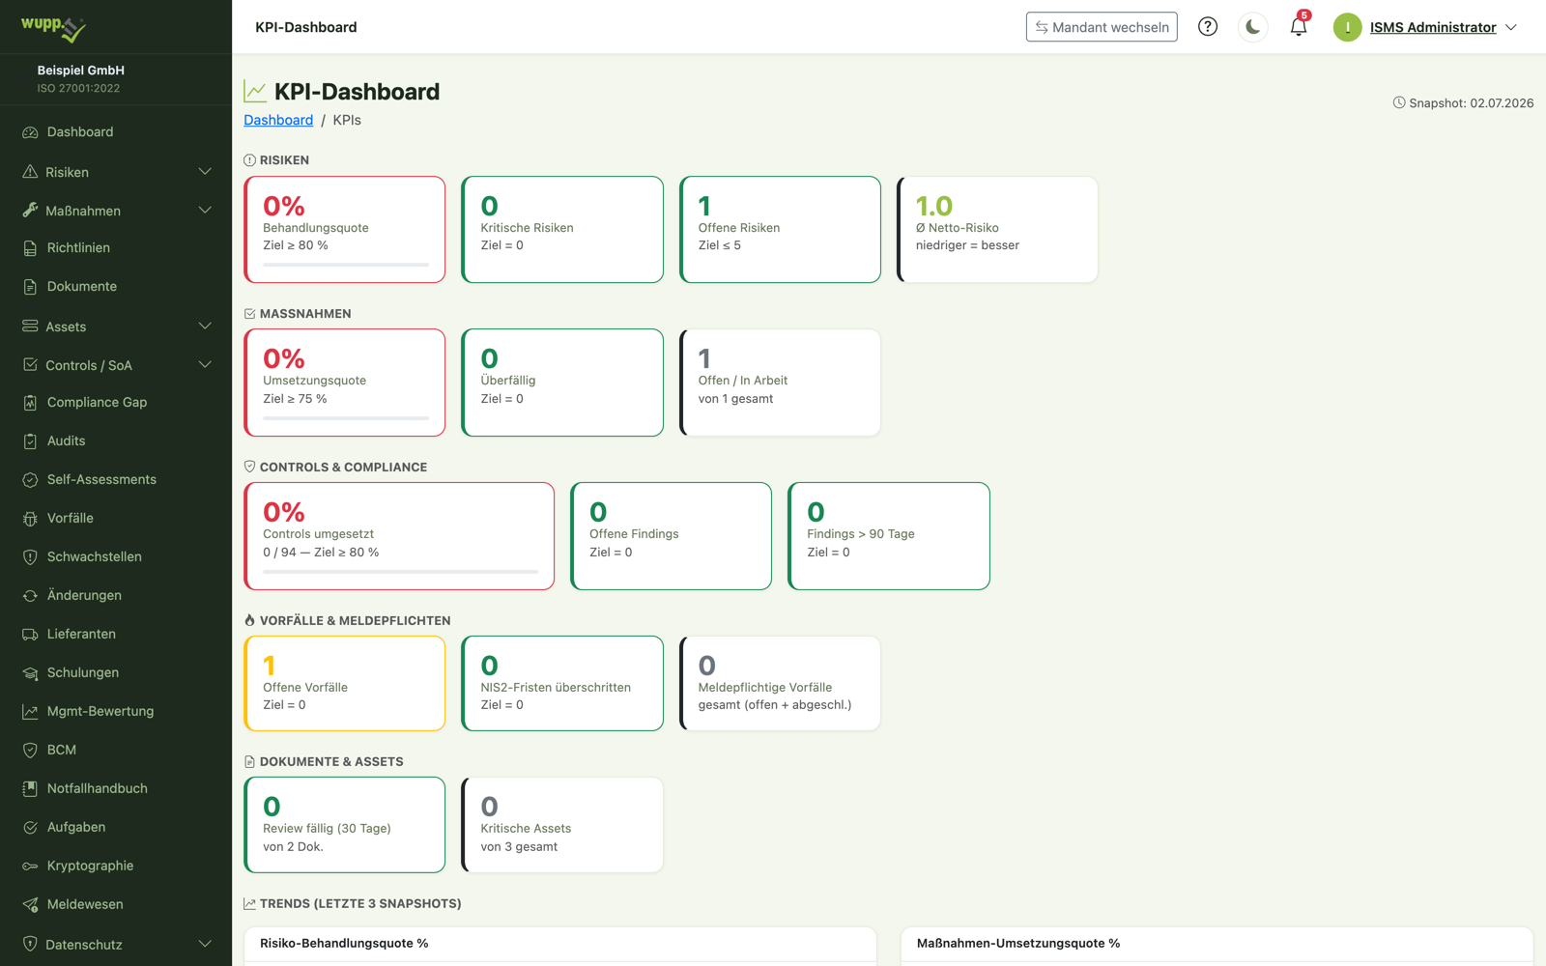The height and width of the screenshot is (966, 1546).
Task: Click the Controls / SoA checkbox icon
Action: 30,365
